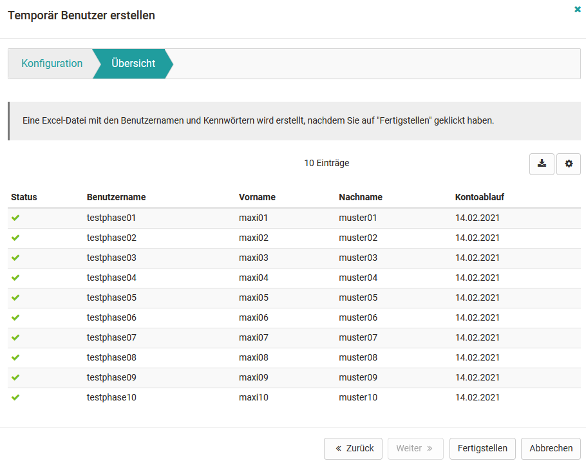Open table settings gear icon
Screen dimensions: 586x461
[569, 164]
